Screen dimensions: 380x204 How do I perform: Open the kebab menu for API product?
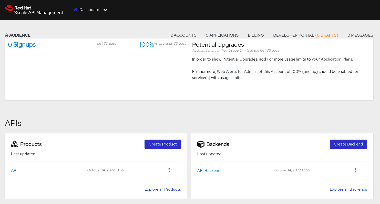tap(169, 170)
